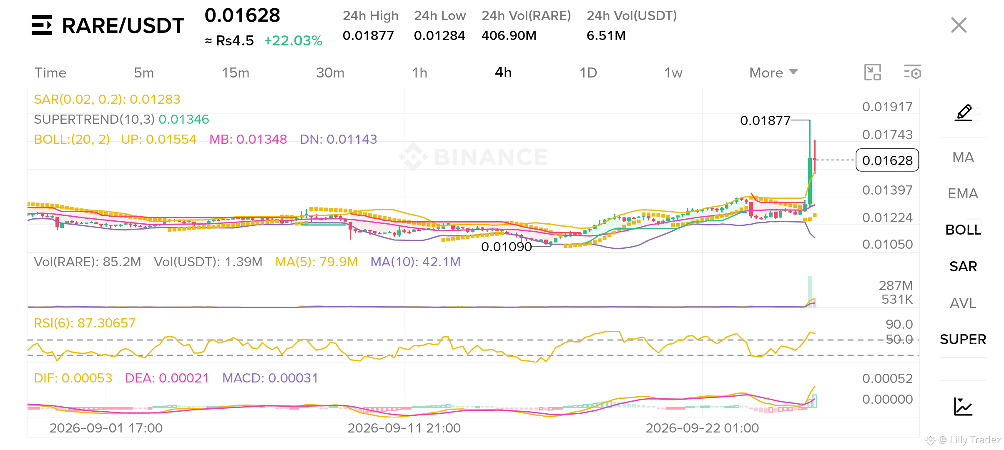Toggle the EMA indicator on
The width and height of the screenshot is (1004, 450).
pyautogui.click(x=963, y=193)
